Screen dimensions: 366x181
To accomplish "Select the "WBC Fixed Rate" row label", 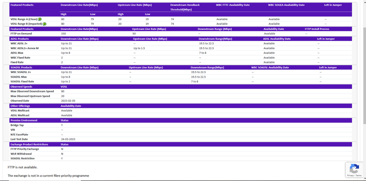I will (x=20, y=58).
